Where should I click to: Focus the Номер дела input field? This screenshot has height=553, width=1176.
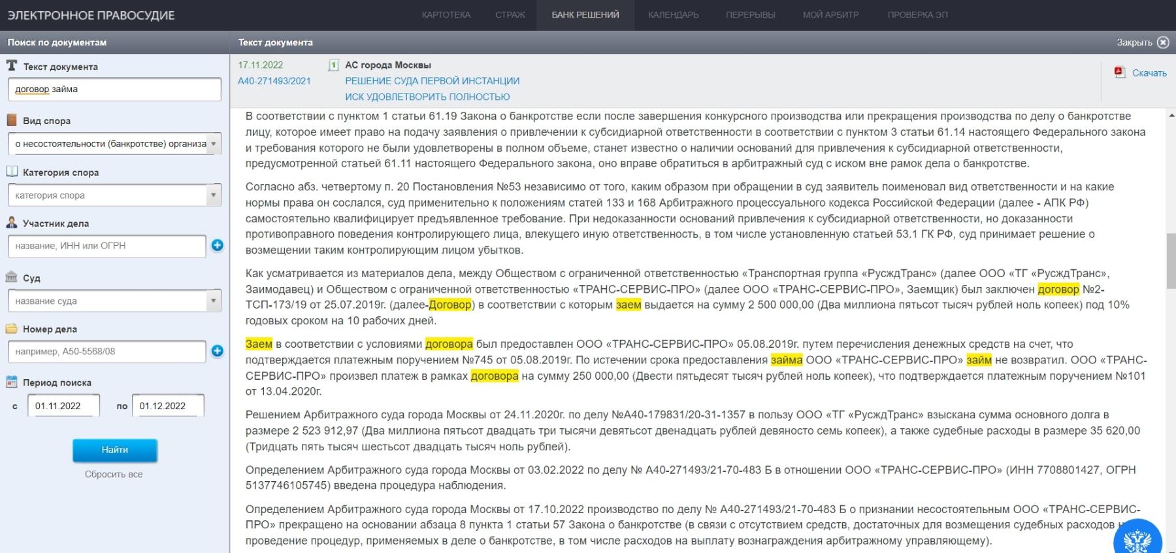pos(106,352)
